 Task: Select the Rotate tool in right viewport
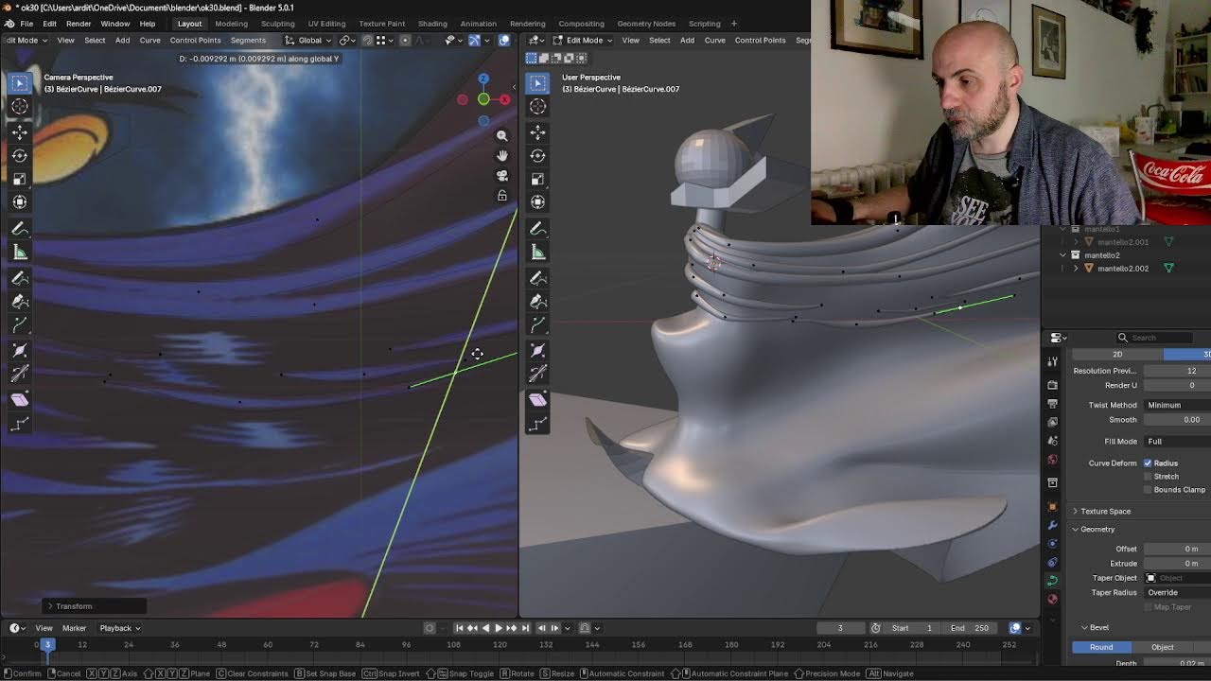[x=538, y=156]
